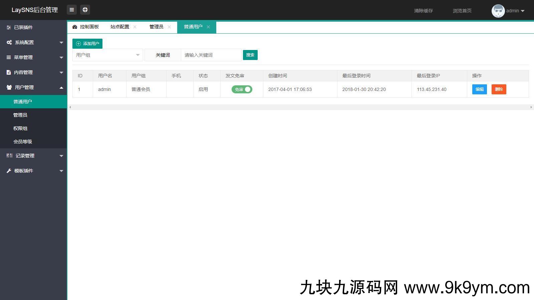Close the 管理员 tab
This screenshot has height=300, width=534.
[169, 27]
